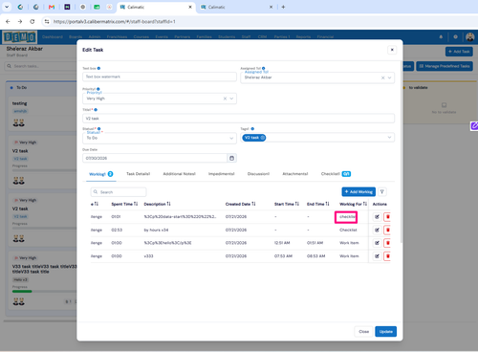This screenshot has width=478, height=352.
Task: Click the worklog Search field
Action: point(119,192)
